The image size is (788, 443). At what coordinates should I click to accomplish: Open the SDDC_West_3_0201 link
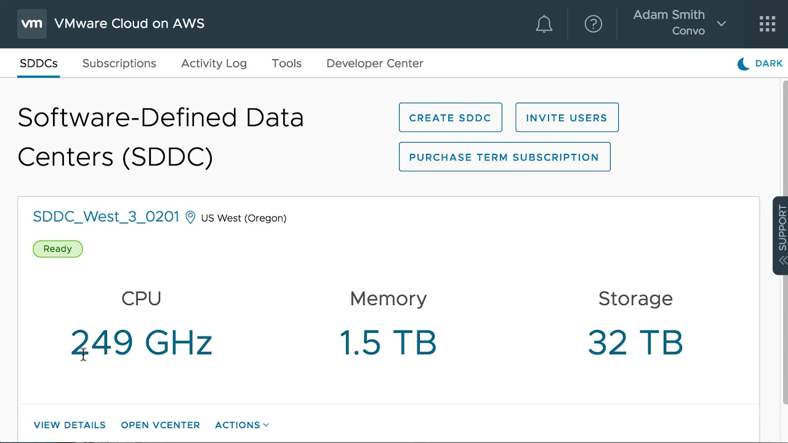point(106,217)
